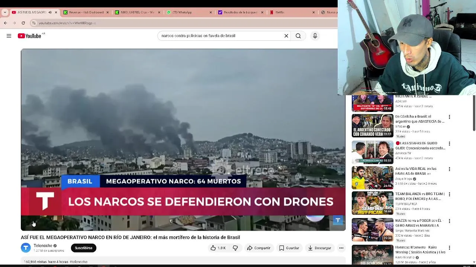
Task: Run the search with the magnifier button
Action: point(298,36)
